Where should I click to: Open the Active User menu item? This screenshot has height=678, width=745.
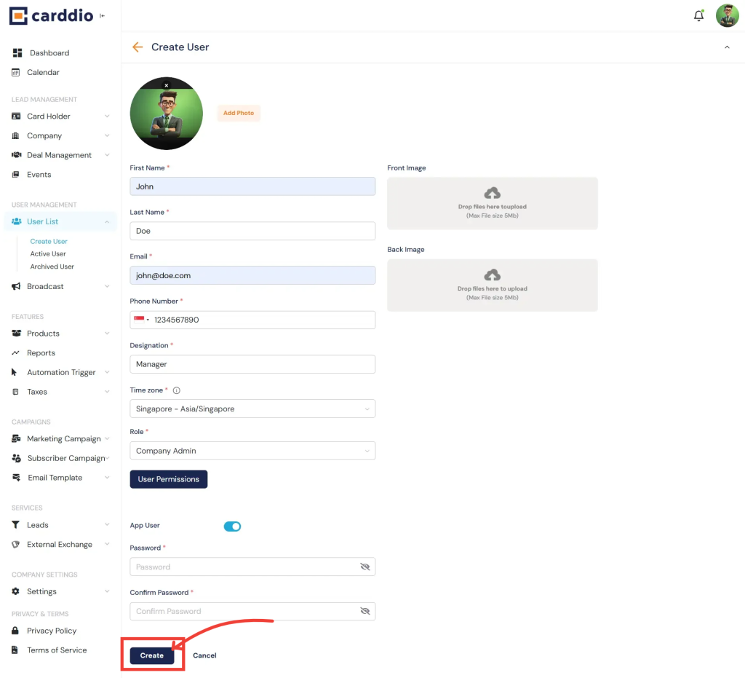(x=48, y=253)
